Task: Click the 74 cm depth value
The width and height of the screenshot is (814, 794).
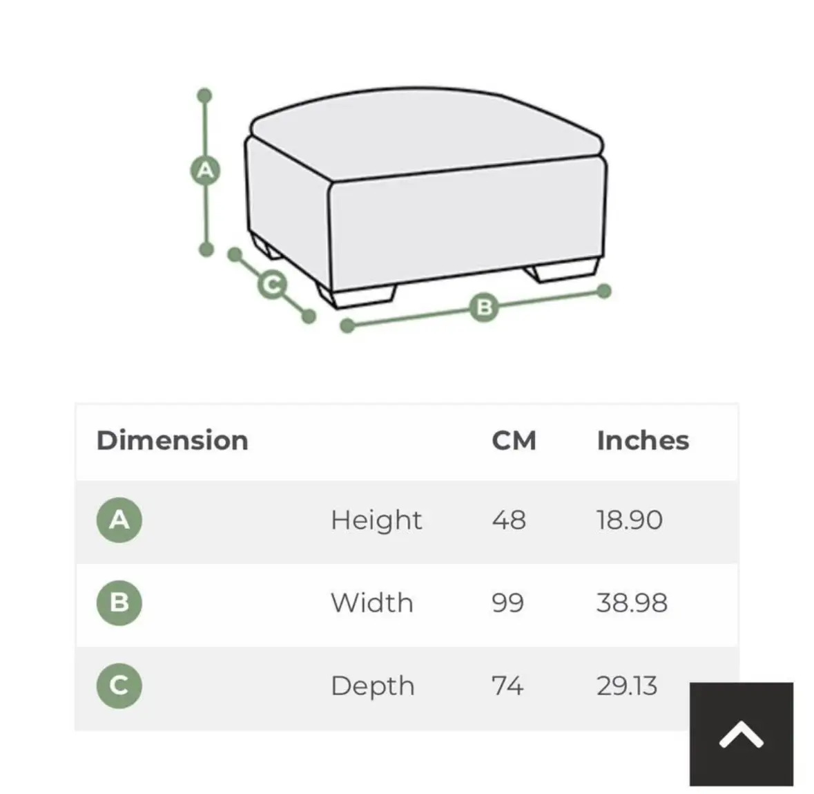Action: 507,686
